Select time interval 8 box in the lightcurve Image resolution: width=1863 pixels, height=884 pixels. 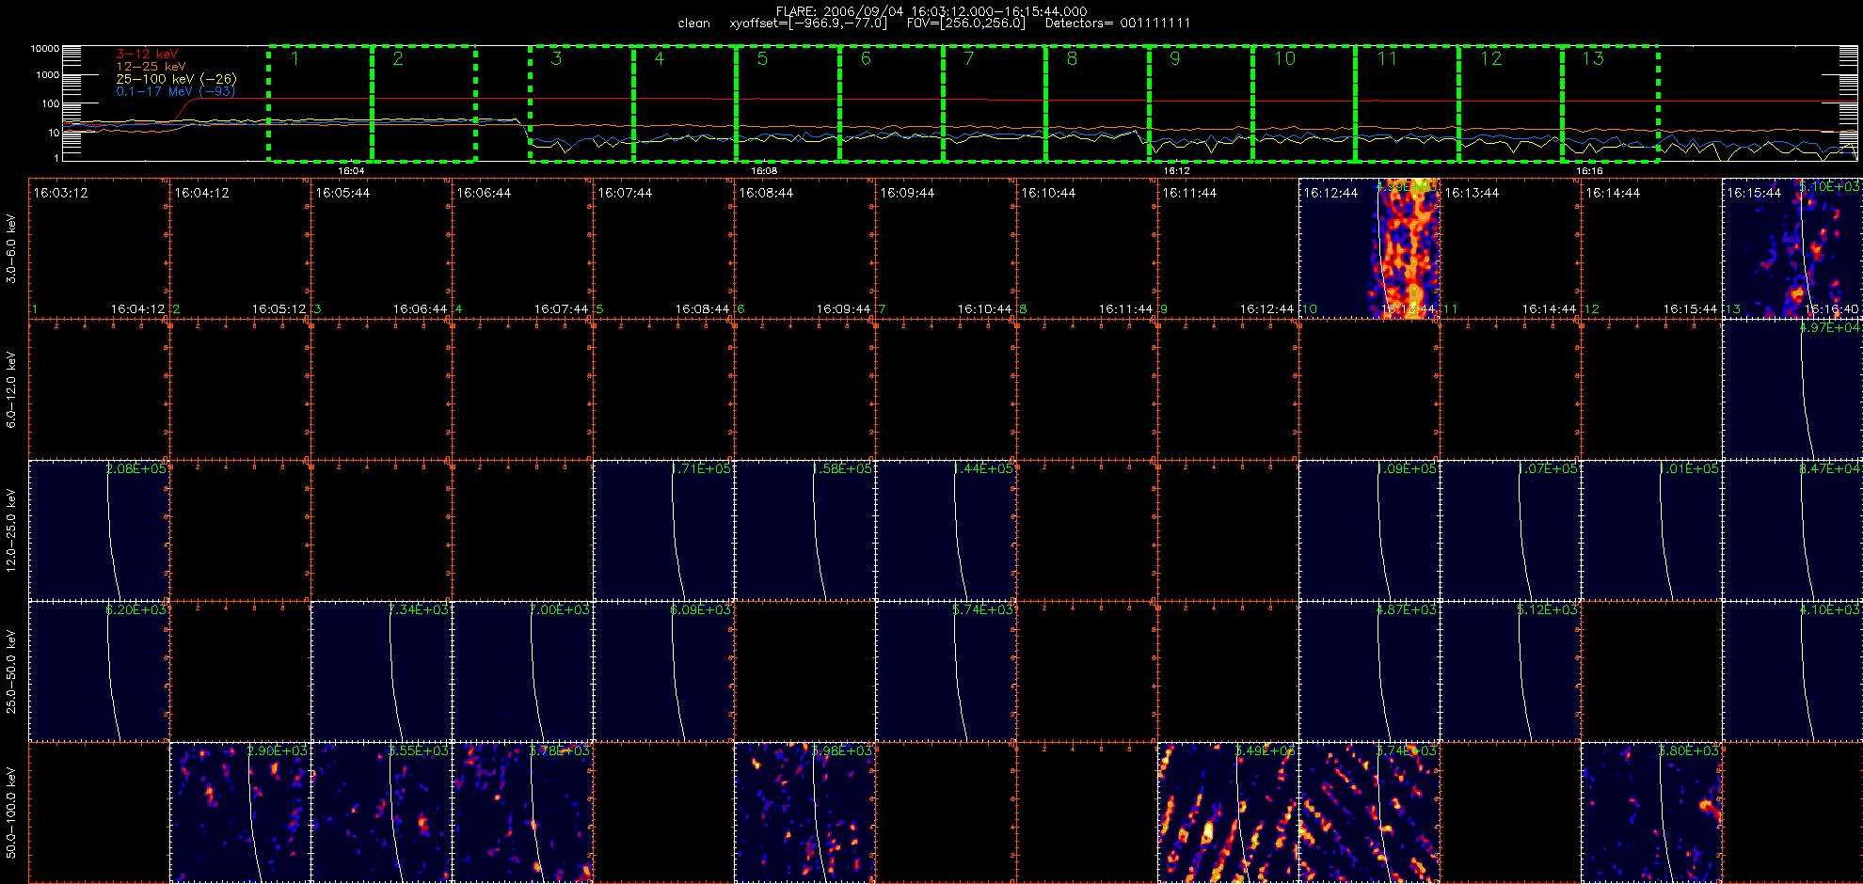[1098, 103]
